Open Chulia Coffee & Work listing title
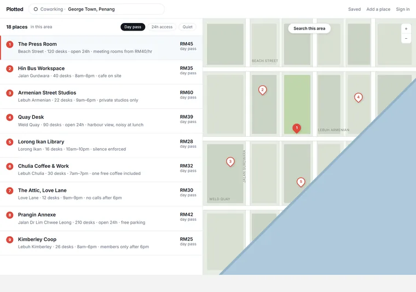The width and height of the screenshot is (416, 292). click(43, 166)
